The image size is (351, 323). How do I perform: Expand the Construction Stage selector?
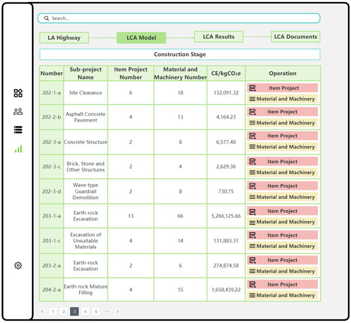[x=180, y=54]
